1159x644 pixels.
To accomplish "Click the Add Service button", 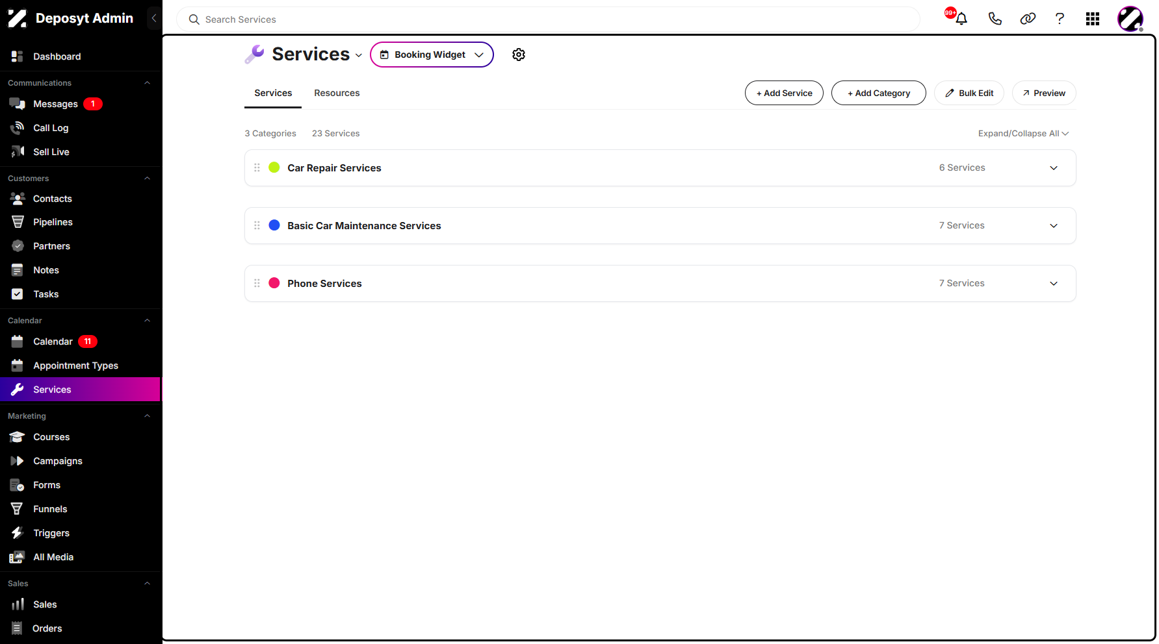I will [x=784, y=93].
